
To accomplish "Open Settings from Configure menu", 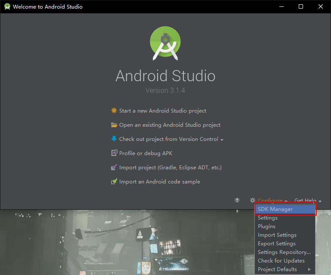I will pos(285,218).
